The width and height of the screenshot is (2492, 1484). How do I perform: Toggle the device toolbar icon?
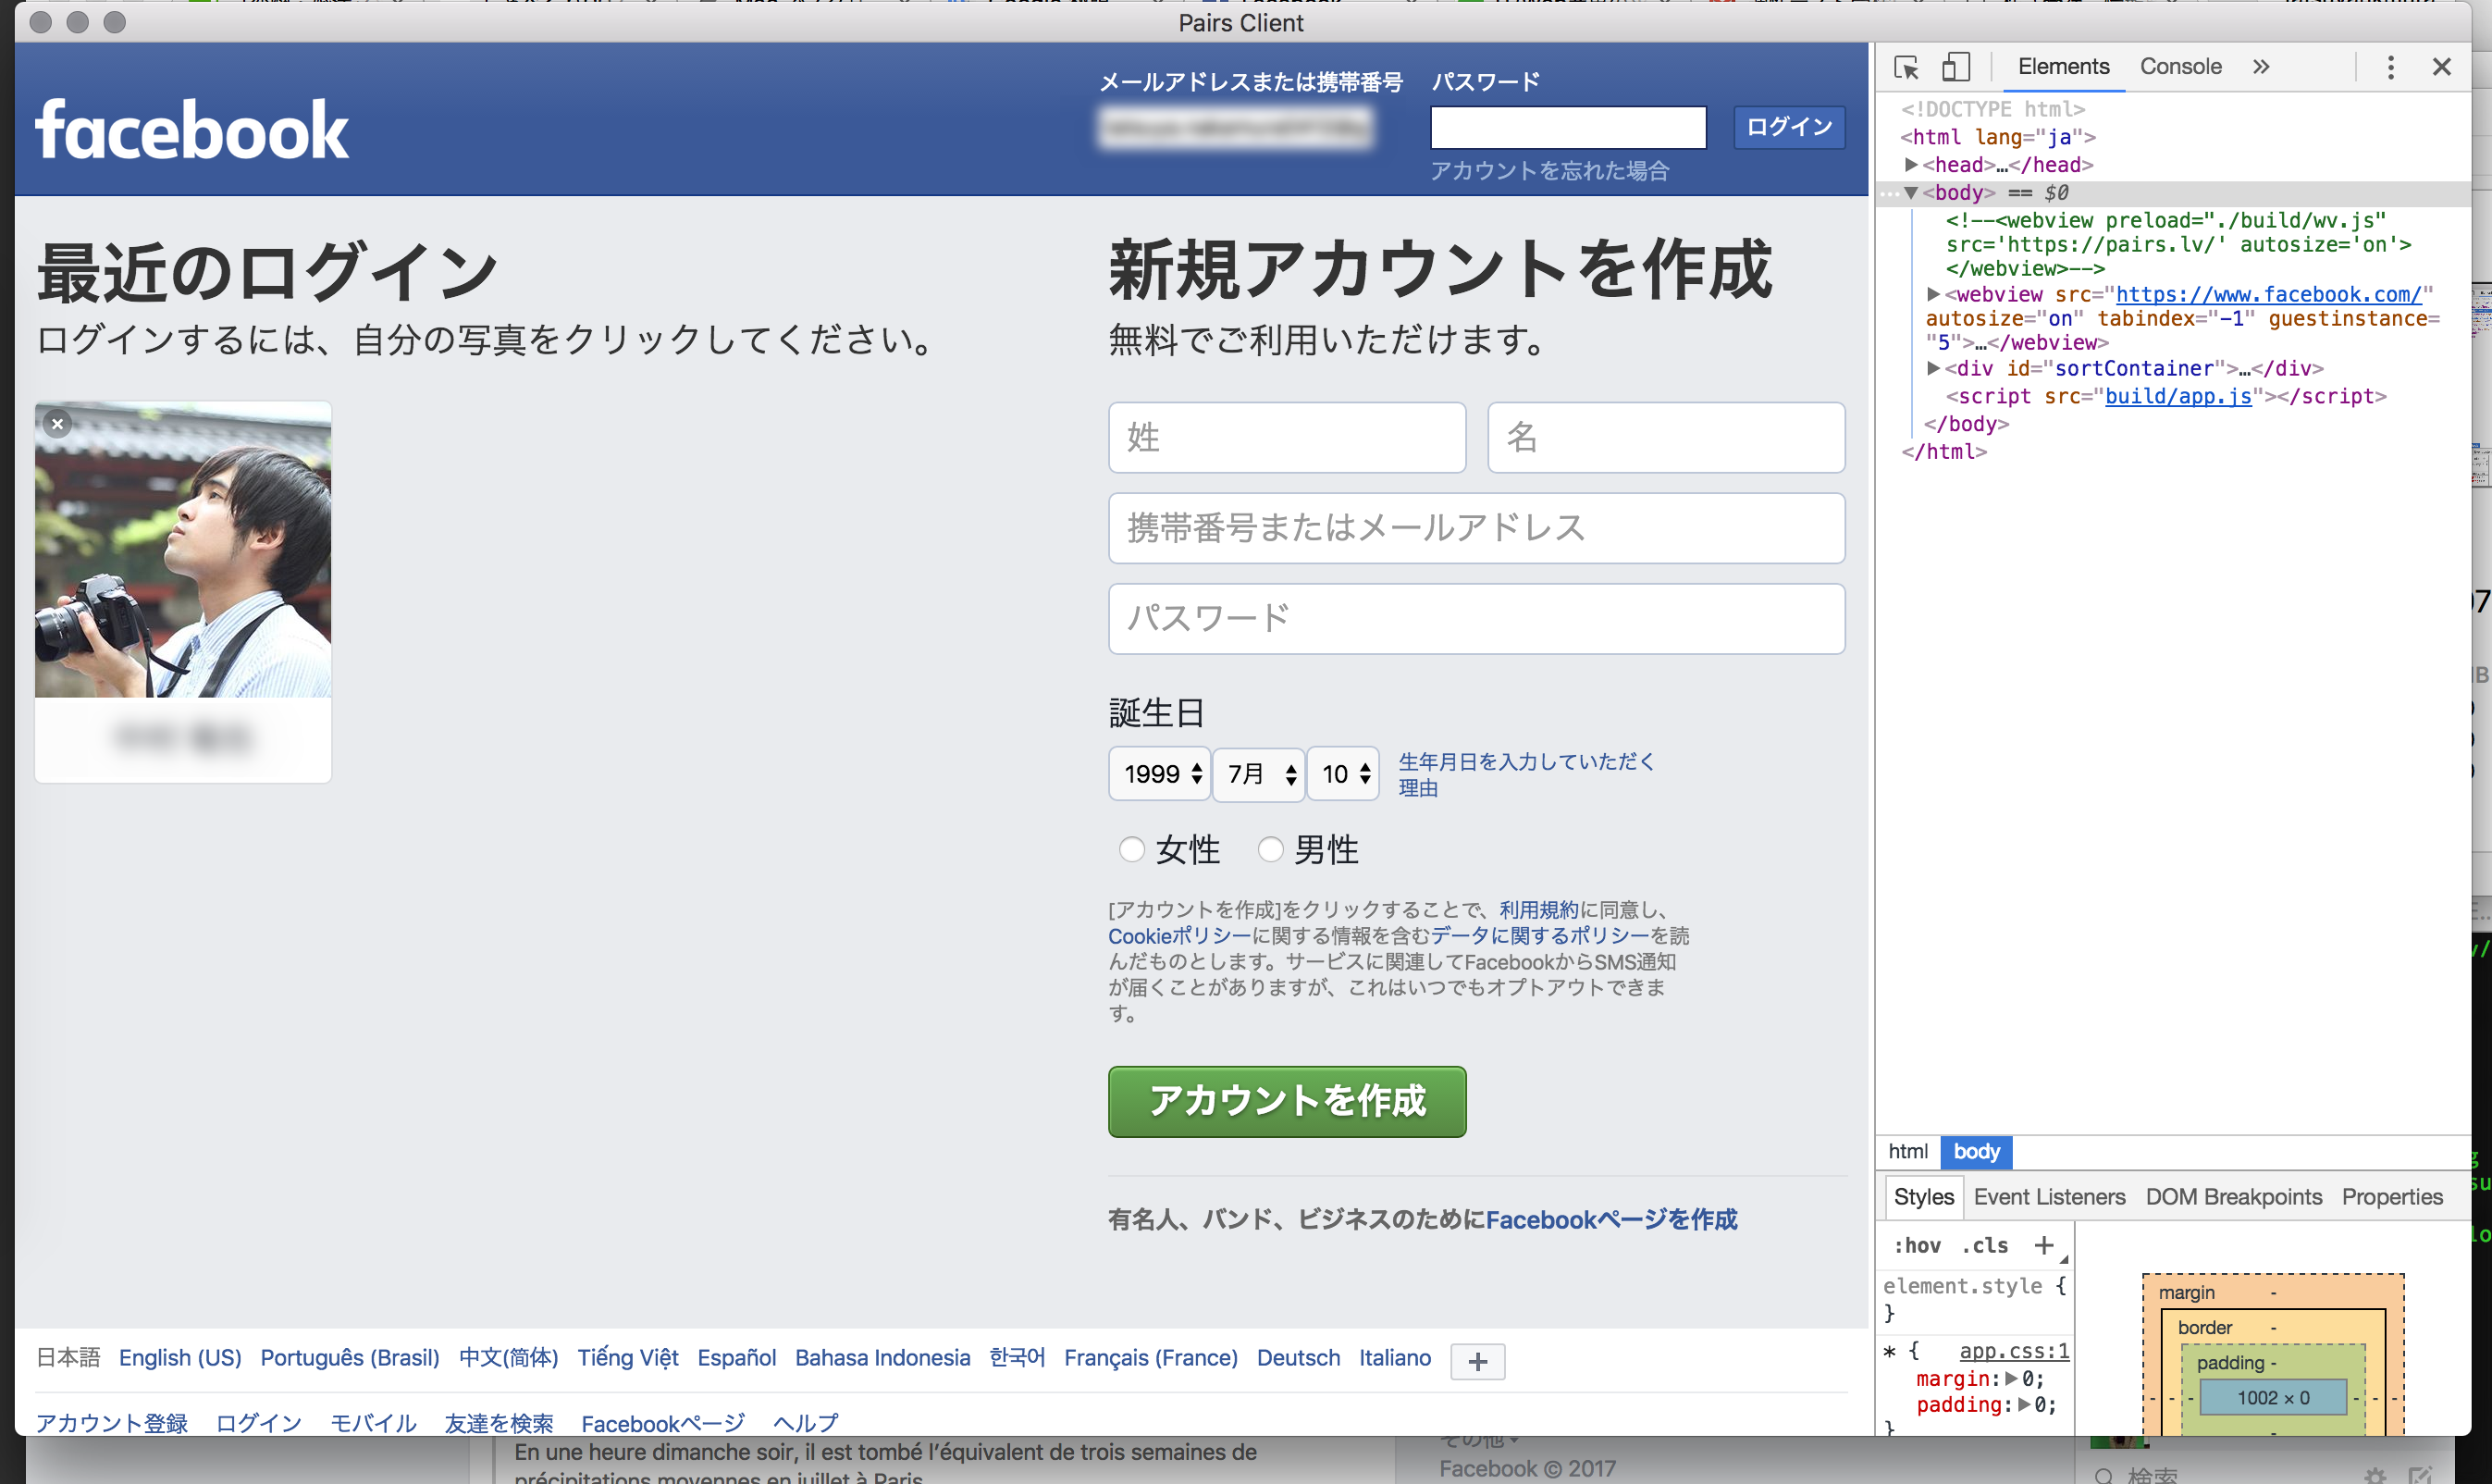[1955, 67]
